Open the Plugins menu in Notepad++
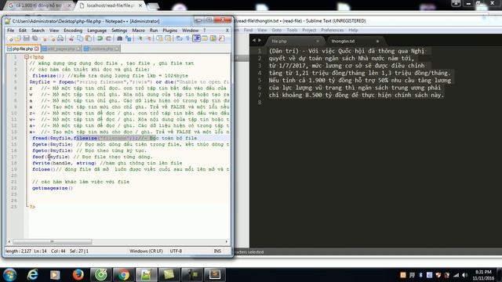502x282 pixels. coord(169,31)
